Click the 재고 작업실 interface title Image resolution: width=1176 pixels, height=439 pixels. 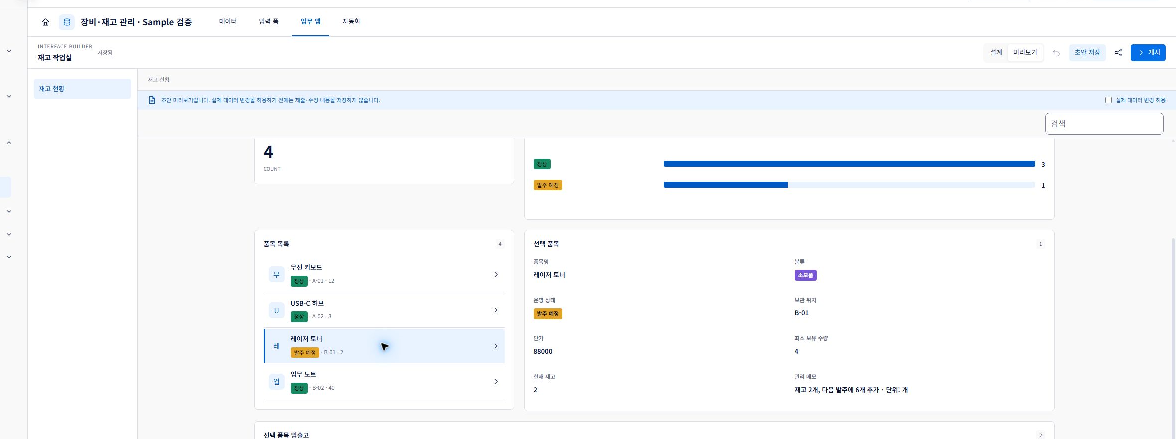pos(55,58)
